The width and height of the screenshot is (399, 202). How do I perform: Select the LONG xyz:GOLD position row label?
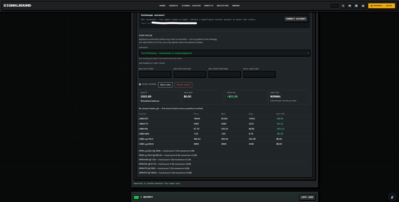point(146,144)
